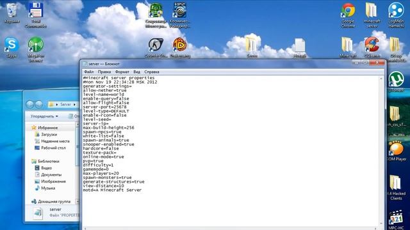Open the green Minecraft creeper-face shortcut
The height and width of the screenshot is (230, 410).
pos(156,15)
